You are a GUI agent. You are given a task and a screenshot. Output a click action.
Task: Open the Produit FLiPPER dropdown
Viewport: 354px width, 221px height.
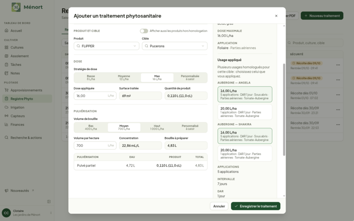coord(106,46)
